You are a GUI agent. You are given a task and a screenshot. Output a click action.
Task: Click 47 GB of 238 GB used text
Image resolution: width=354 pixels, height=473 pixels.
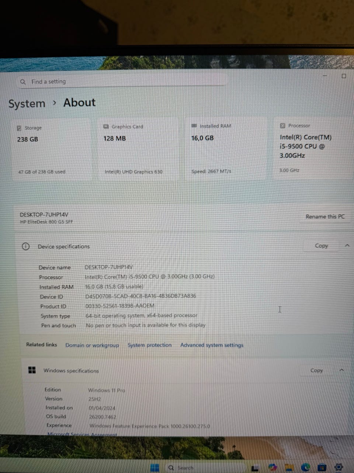42,172
